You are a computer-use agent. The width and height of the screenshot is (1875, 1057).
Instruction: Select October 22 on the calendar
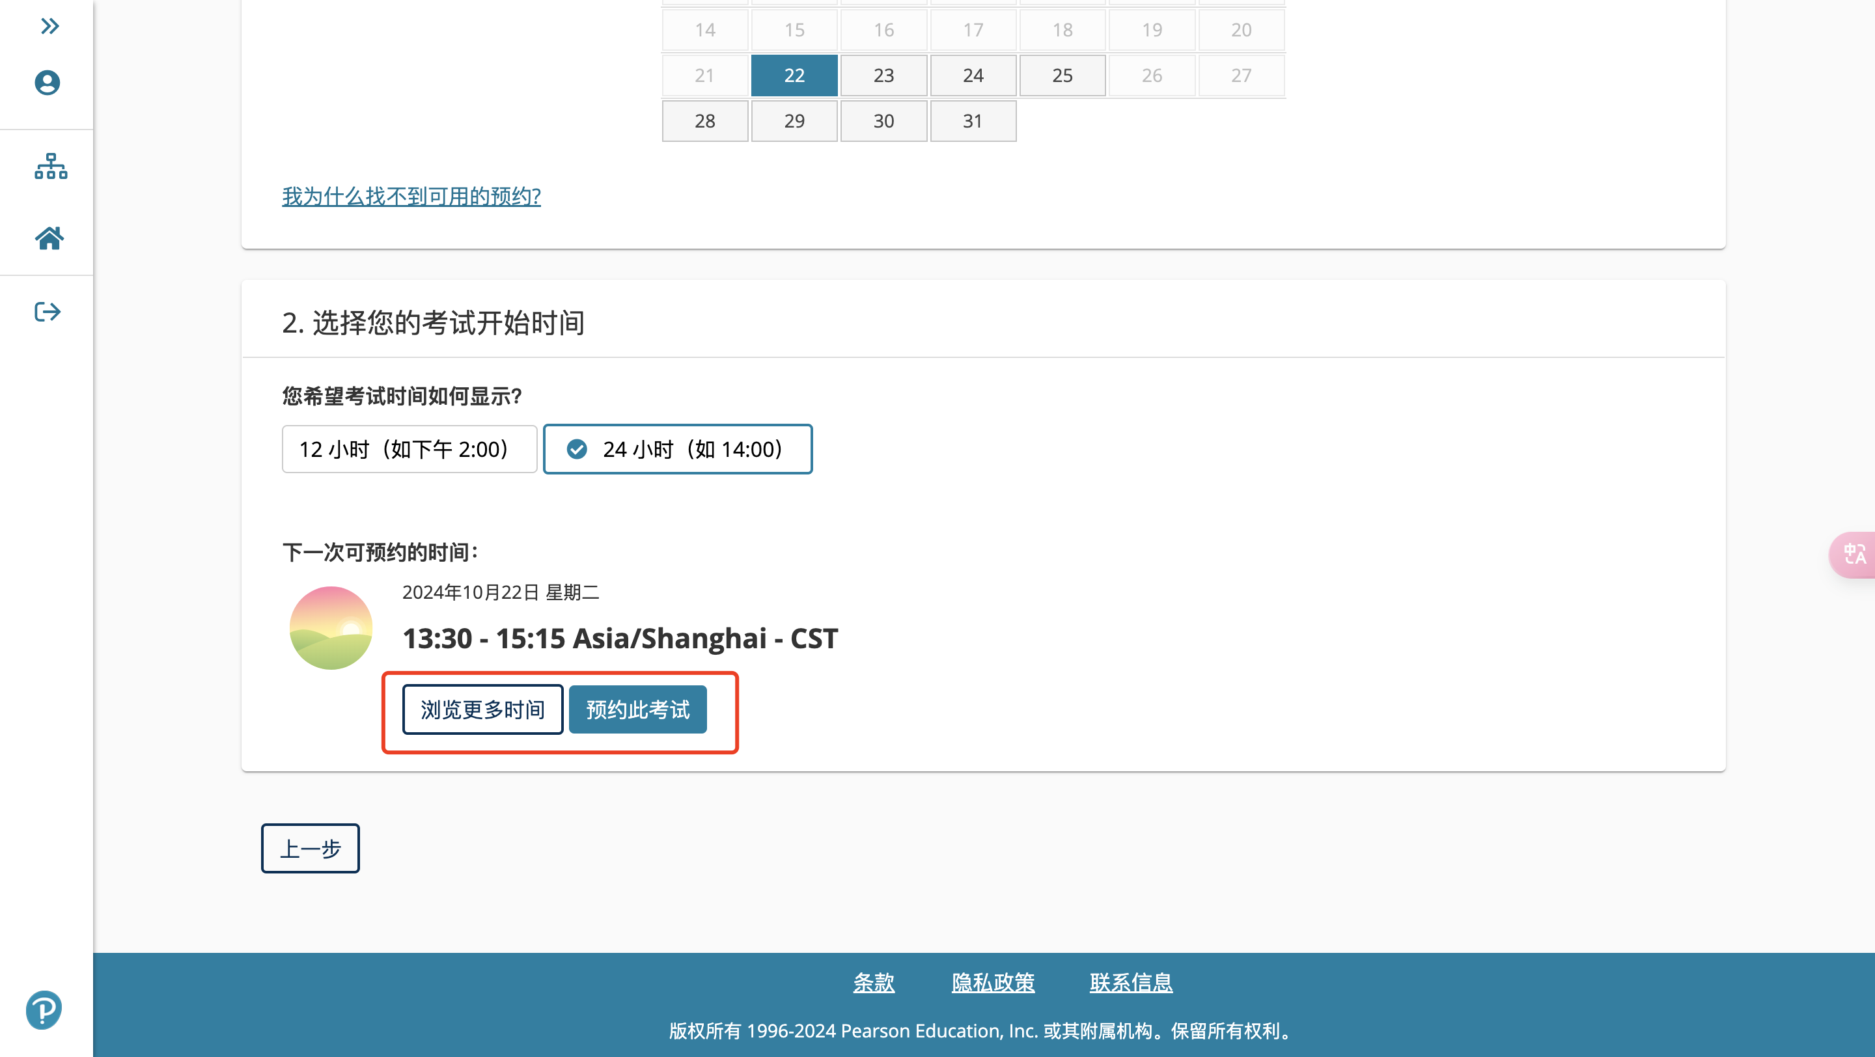pyautogui.click(x=794, y=75)
